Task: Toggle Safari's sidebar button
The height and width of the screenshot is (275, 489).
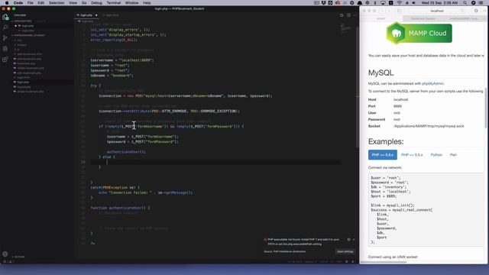Action: (400, 11)
